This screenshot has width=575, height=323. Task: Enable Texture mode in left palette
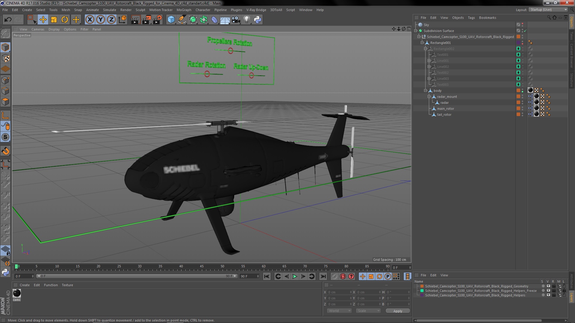point(5,58)
